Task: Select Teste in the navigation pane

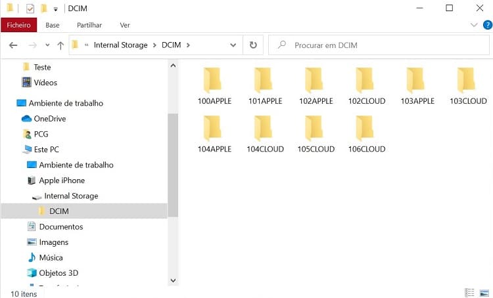Action: 42,67
